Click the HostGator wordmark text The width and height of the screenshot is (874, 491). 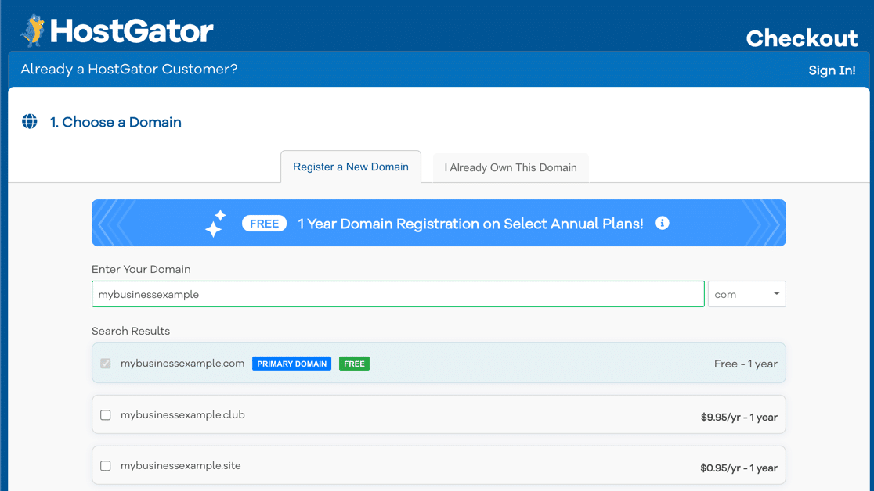click(x=132, y=31)
